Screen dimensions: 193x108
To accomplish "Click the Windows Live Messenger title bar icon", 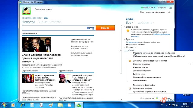I will [21, 2].
